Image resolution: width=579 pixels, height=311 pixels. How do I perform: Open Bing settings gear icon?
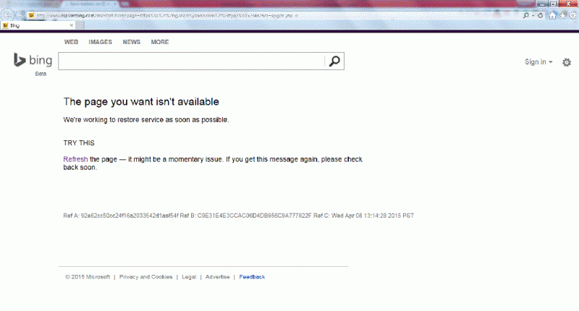click(x=567, y=62)
